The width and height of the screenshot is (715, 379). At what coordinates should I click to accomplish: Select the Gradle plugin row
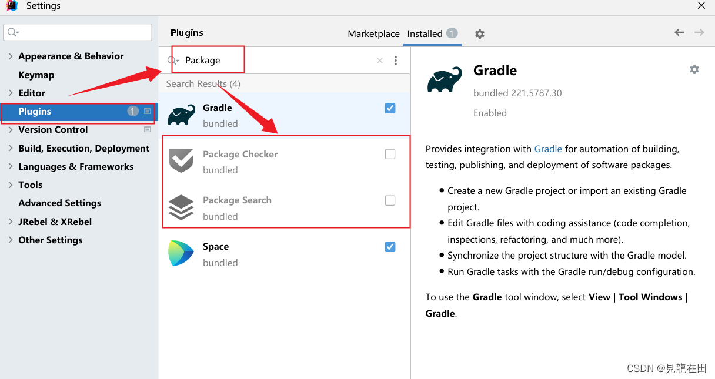point(285,115)
